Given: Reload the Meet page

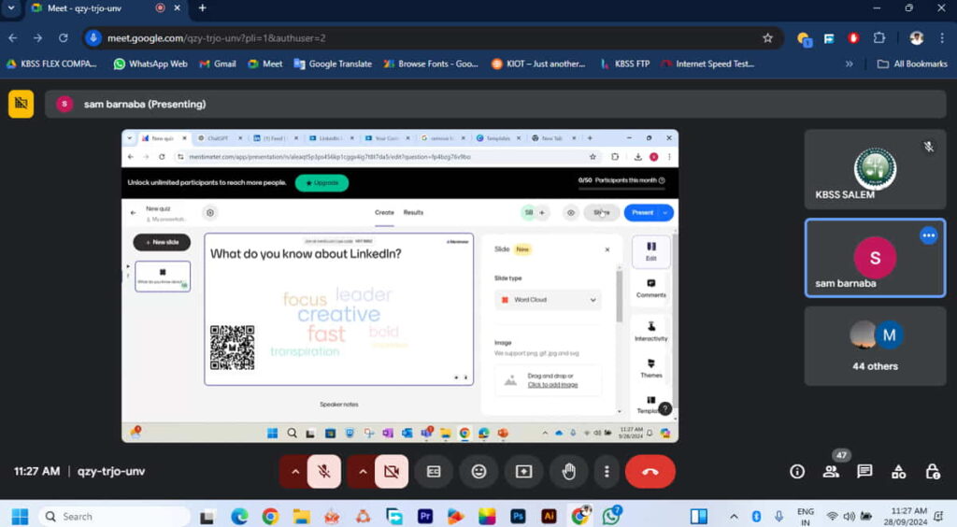Looking at the screenshot, I should [x=63, y=37].
